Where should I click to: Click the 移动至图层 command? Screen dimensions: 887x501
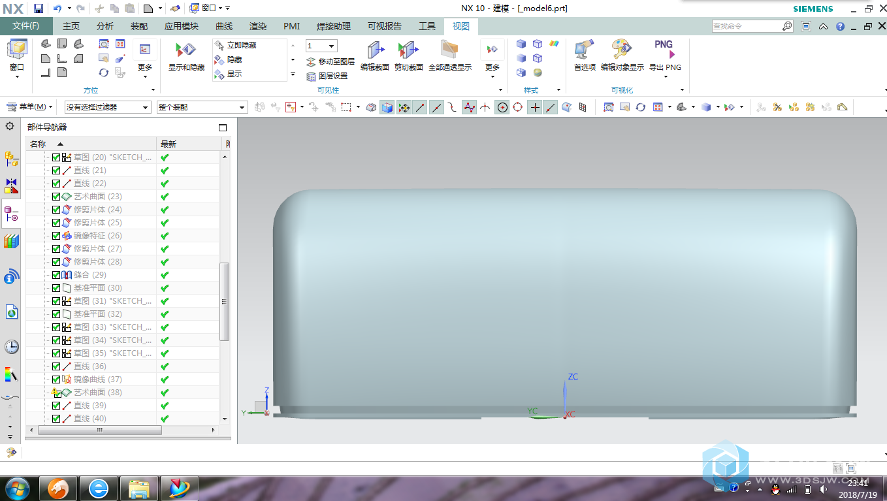click(330, 61)
